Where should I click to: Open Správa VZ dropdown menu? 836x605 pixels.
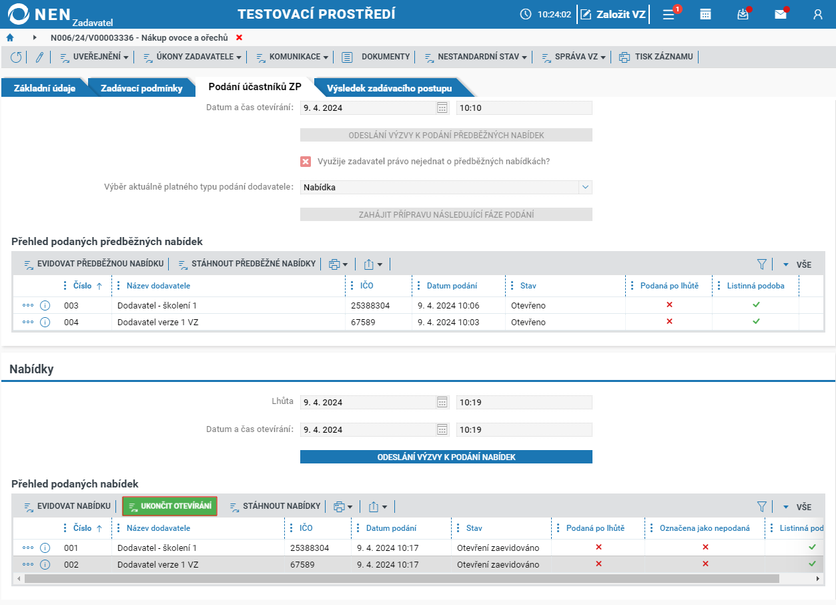pyautogui.click(x=574, y=57)
